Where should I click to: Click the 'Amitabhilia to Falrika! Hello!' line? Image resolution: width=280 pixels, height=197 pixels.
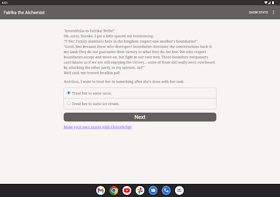(x=89, y=31)
